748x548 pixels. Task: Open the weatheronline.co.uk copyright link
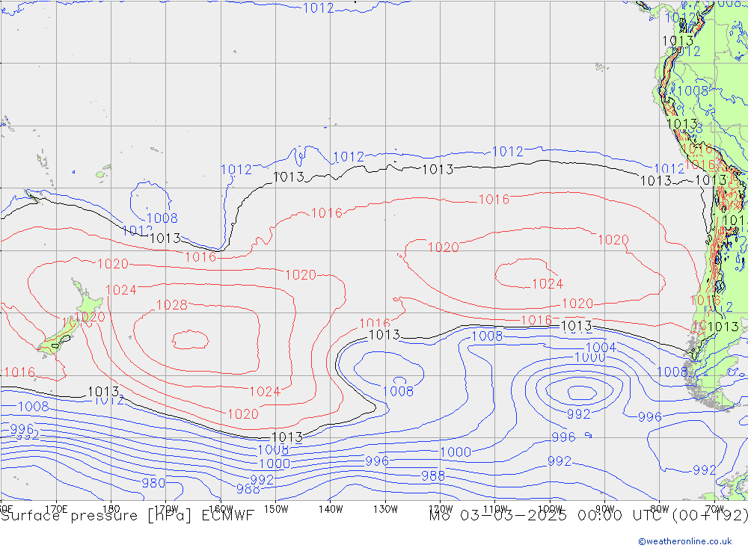point(684,541)
